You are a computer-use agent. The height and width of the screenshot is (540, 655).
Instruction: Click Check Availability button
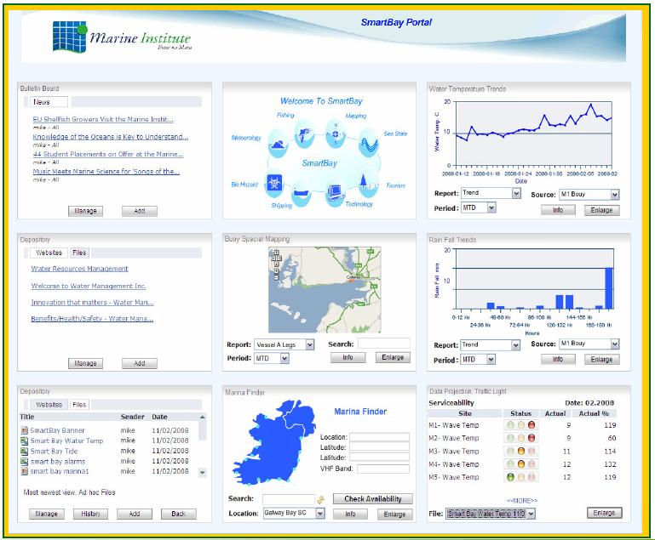click(372, 498)
